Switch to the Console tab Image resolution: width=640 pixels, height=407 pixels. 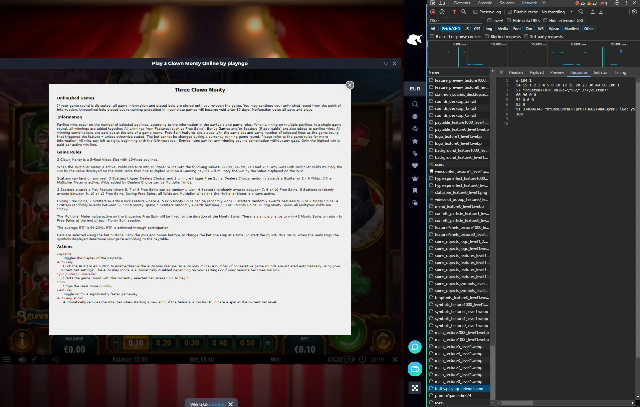[485, 3]
